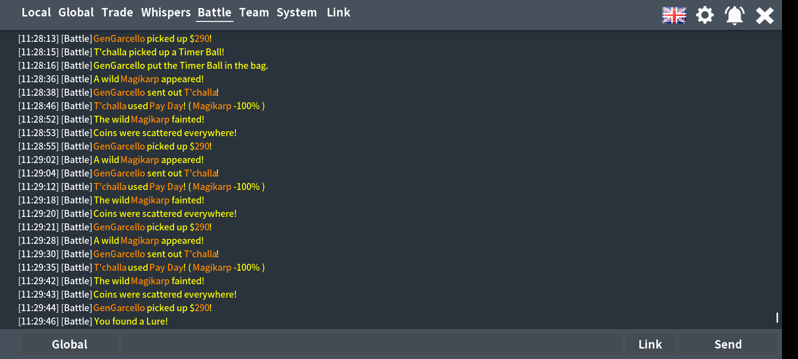Click Pay Day in the 11:29:12 line
Viewport: 798px width, 359px height.
click(167, 186)
